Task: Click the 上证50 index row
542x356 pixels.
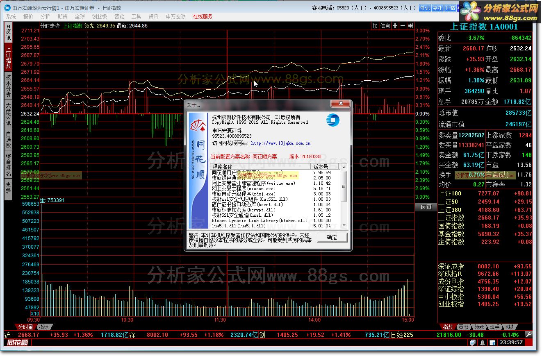Action: pyautogui.click(x=485, y=202)
